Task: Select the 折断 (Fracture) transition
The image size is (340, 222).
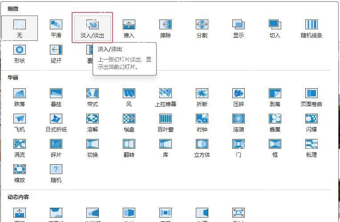Action: coord(202,97)
